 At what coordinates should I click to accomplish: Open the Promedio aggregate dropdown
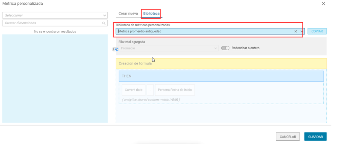tap(168, 48)
